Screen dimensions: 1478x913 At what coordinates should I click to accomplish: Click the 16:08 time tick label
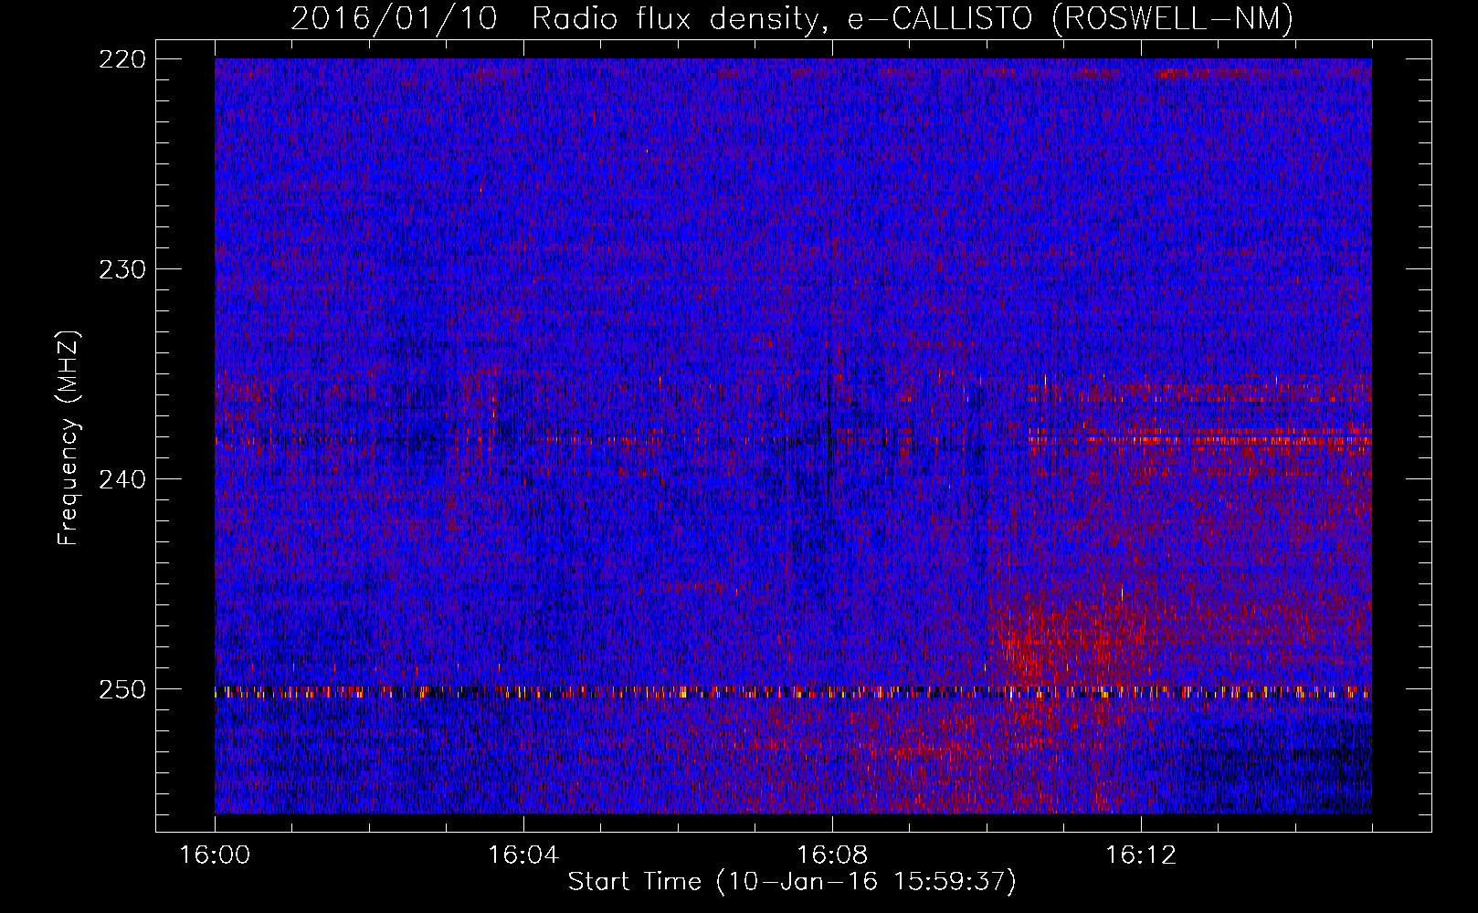click(832, 855)
